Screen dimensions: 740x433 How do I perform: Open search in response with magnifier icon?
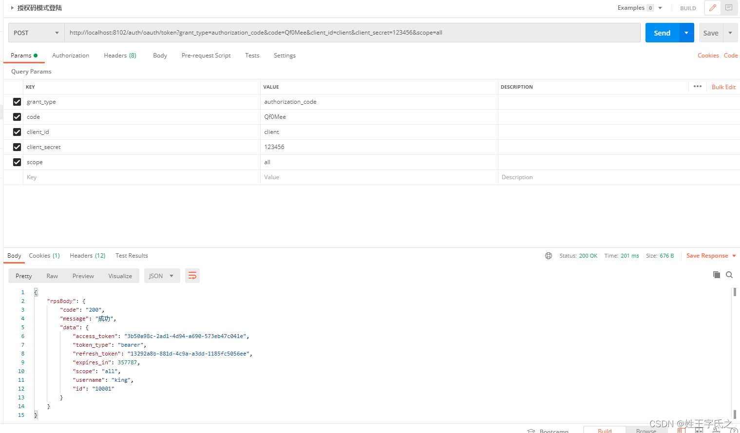[729, 275]
